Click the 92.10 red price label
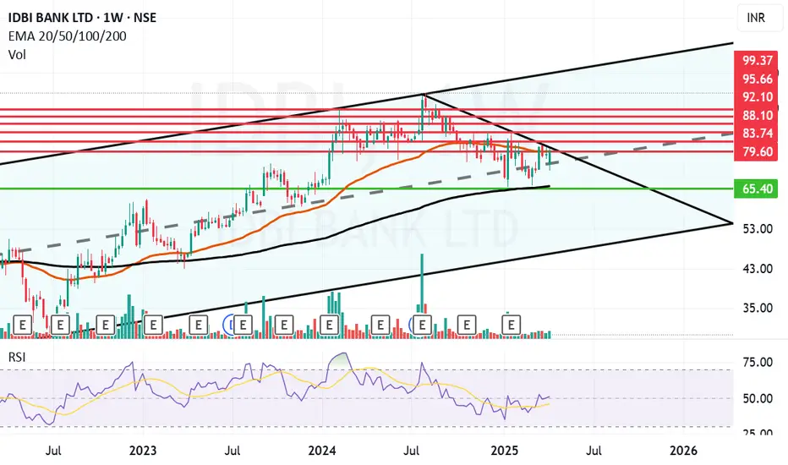The image size is (788, 465). [x=758, y=97]
